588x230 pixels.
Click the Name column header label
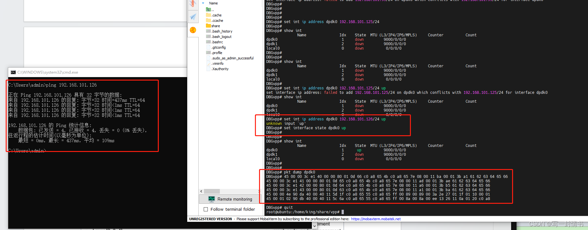point(214,3)
